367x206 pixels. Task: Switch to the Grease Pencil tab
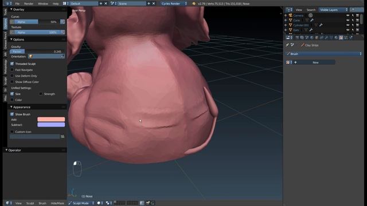5,41
